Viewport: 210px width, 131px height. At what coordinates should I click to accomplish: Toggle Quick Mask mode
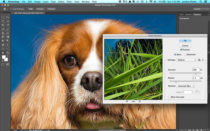3,64
